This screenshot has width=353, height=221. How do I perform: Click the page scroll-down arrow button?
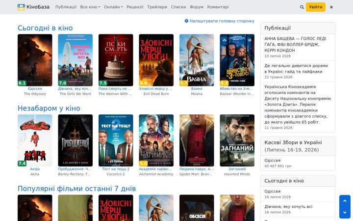tap(345, 213)
